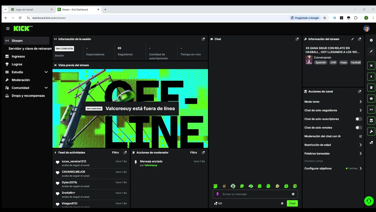Click the pencil icon in right sidebar
376x212 pixels.
click(371, 51)
